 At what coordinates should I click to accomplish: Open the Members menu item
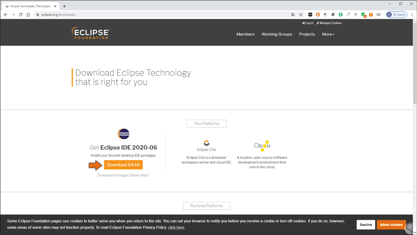(x=245, y=34)
